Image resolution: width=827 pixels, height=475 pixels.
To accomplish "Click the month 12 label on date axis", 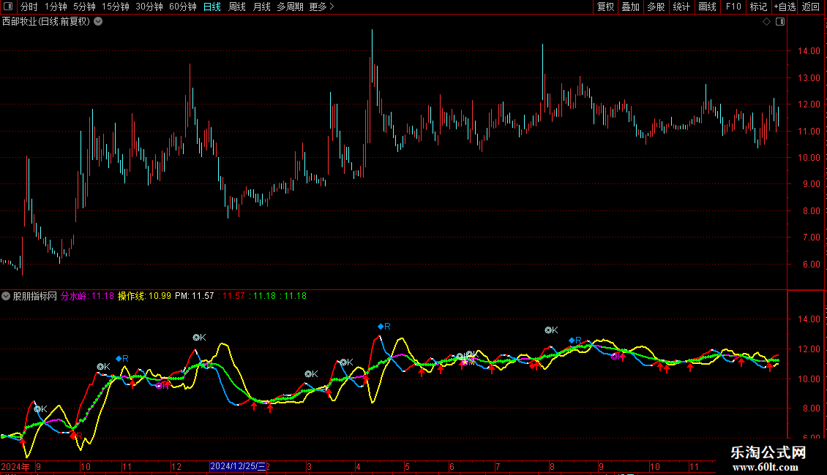I will point(176,466).
